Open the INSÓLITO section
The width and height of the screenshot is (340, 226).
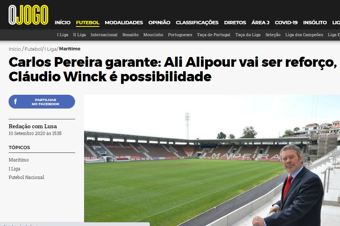tap(315, 22)
